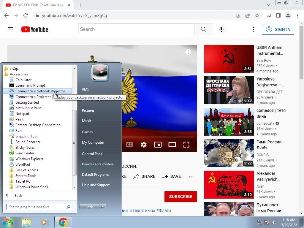The image size is (304, 228).
Task: Open Default Programs from the Start menu
Action: click(95, 175)
